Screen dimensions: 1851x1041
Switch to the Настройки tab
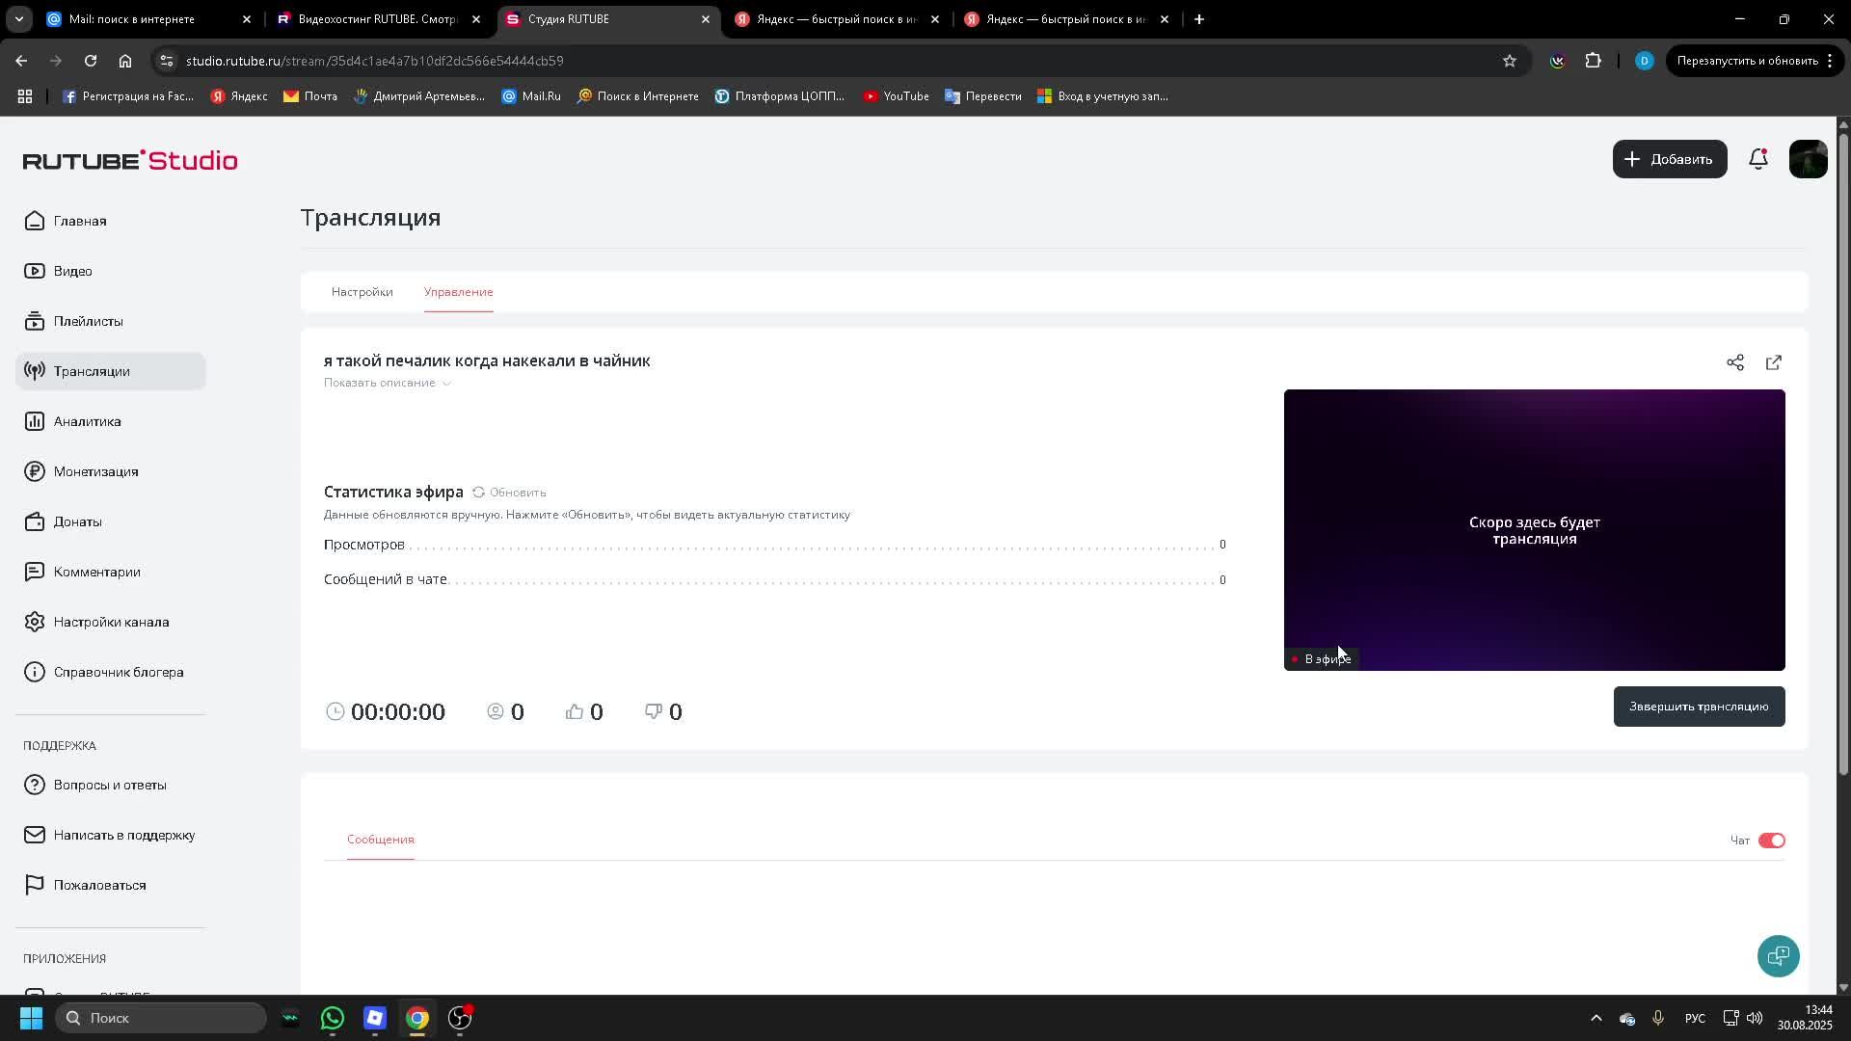[362, 292]
